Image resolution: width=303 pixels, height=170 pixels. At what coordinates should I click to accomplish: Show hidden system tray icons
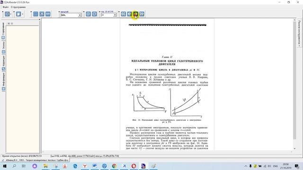click(246, 166)
